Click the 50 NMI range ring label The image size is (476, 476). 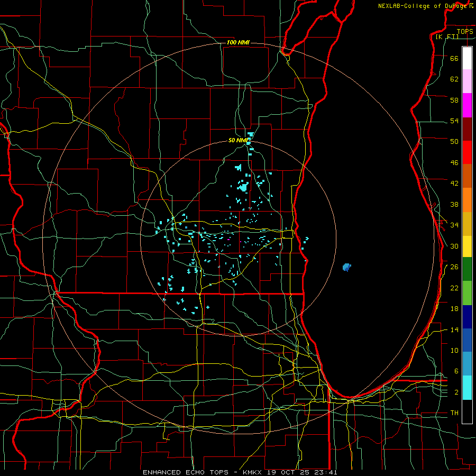tap(239, 140)
